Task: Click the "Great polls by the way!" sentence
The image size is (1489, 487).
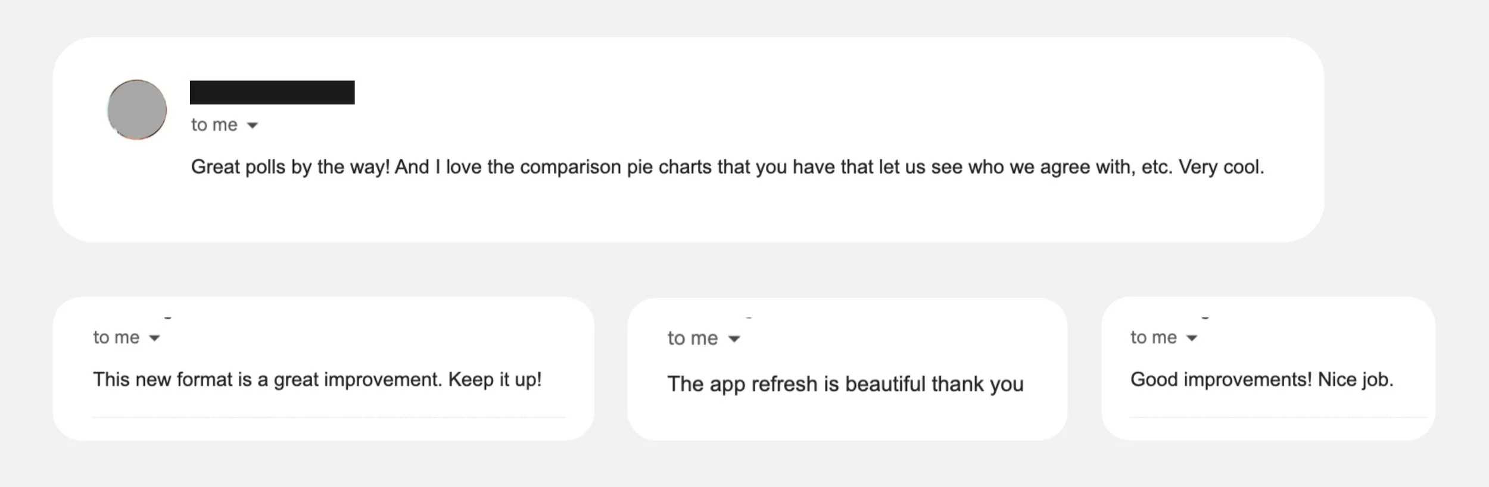Action: (290, 167)
